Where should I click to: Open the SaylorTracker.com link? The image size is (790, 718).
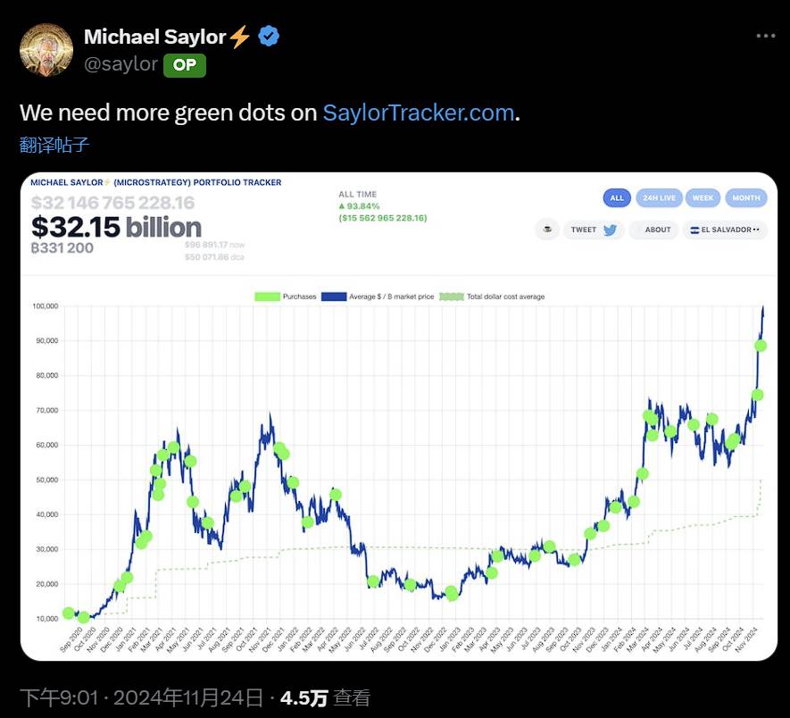[418, 112]
